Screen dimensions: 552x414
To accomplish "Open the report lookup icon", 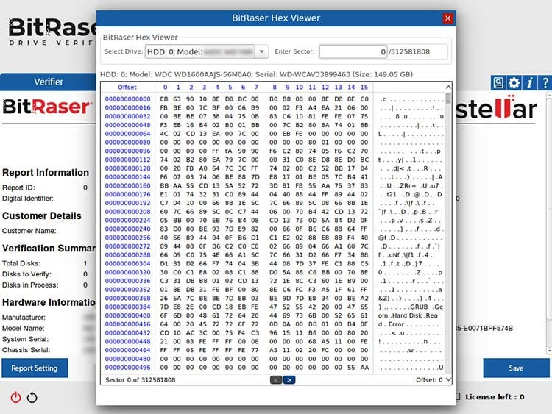I will (498, 82).
